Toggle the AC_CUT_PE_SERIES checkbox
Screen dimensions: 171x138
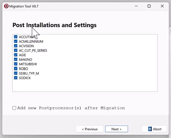pos(16,50)
